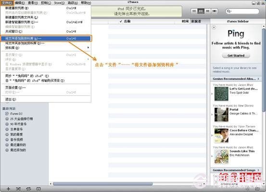
Task: Open the Store menu in menu bar
Action: pyautogui.click(x=59, y=3)
